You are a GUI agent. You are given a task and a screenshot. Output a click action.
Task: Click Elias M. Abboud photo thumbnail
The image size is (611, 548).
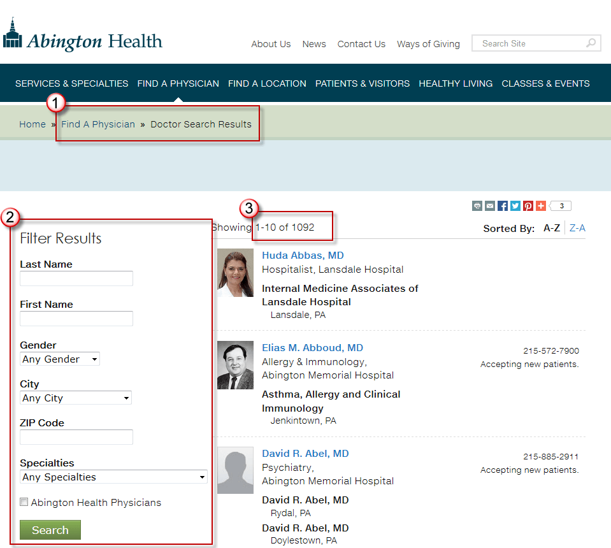pos(235,365)
